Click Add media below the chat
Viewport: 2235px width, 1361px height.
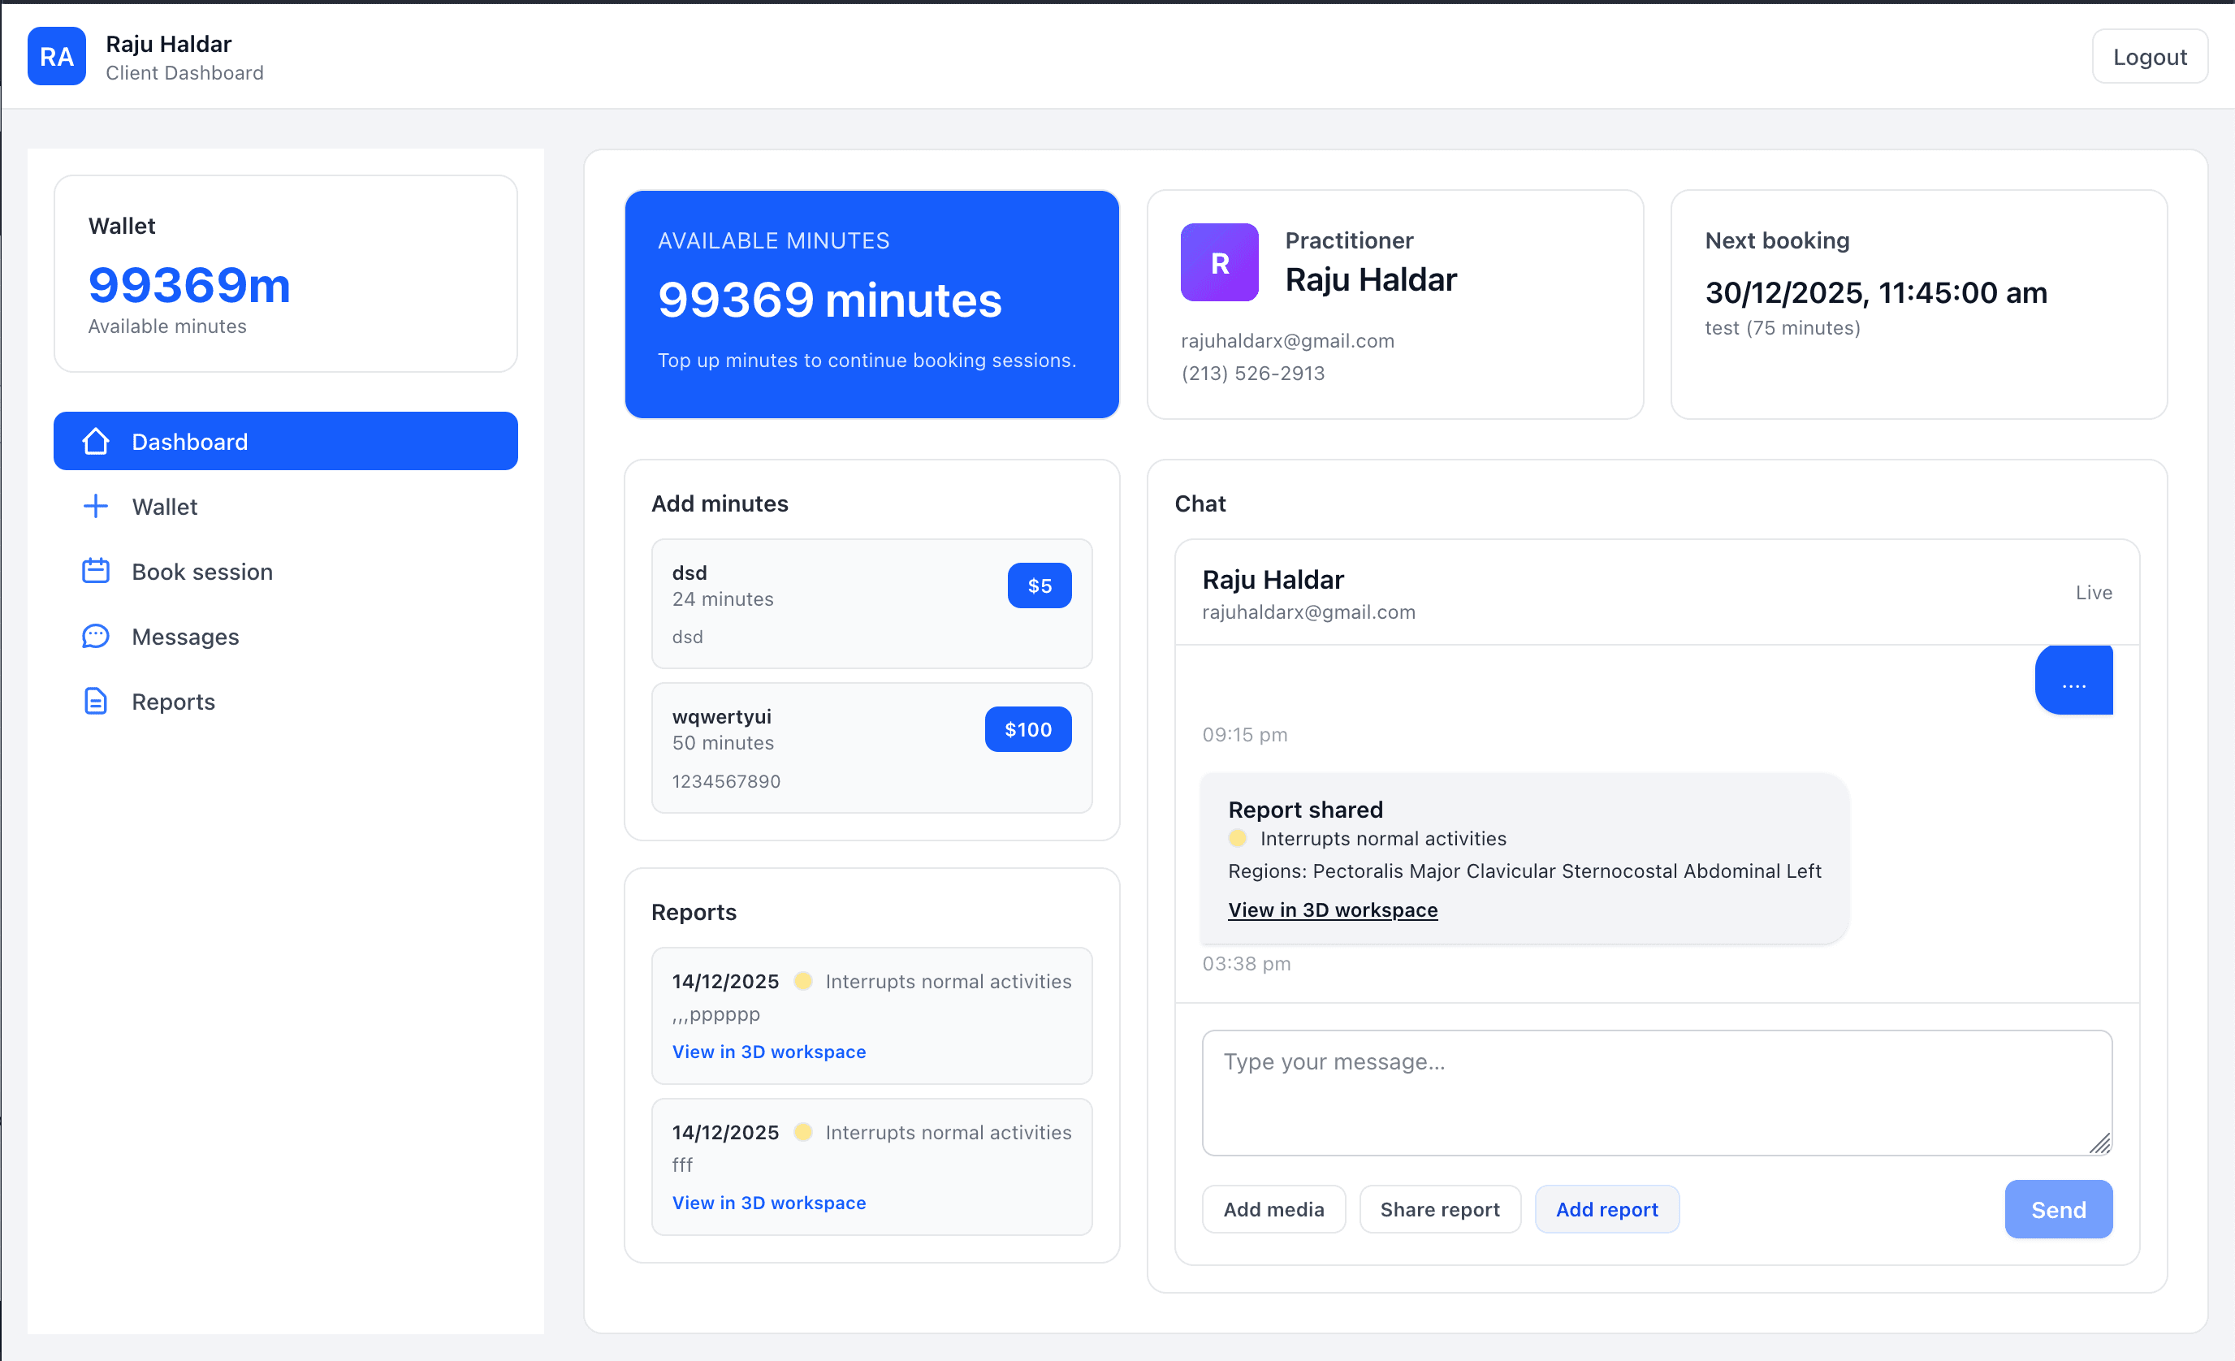1273,1208
